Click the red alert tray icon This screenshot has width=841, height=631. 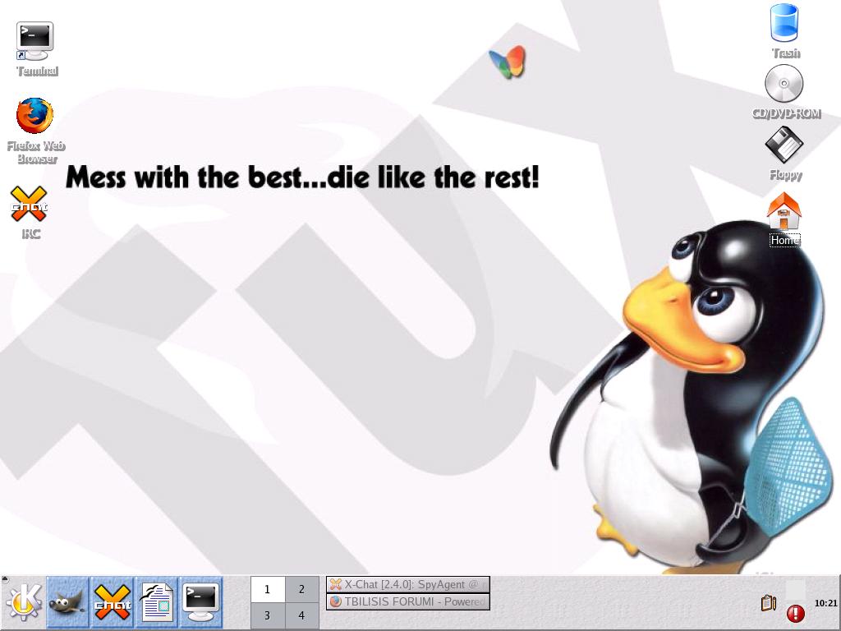tap(795, 613)
